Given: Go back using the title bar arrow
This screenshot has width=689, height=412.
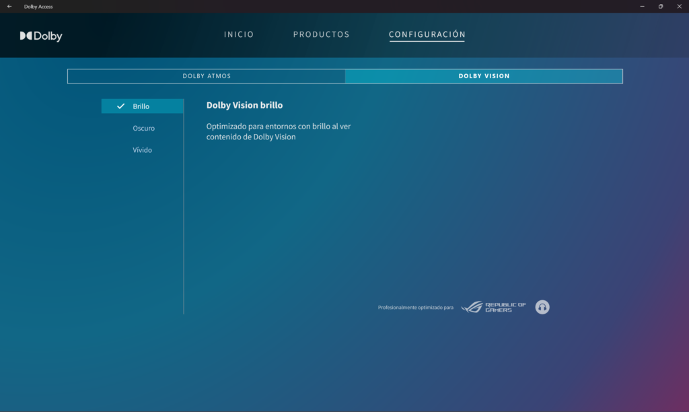Looking at the screenshot, I should [9, 6].
